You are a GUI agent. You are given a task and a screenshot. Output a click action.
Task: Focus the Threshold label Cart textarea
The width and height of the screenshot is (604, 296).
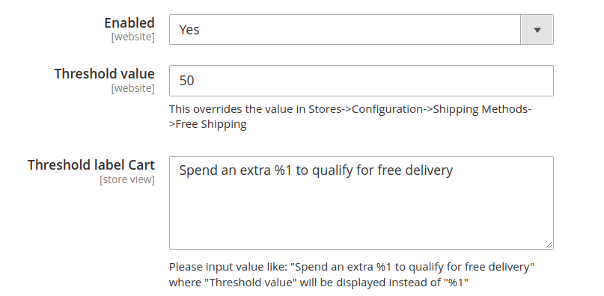[362, 203]
